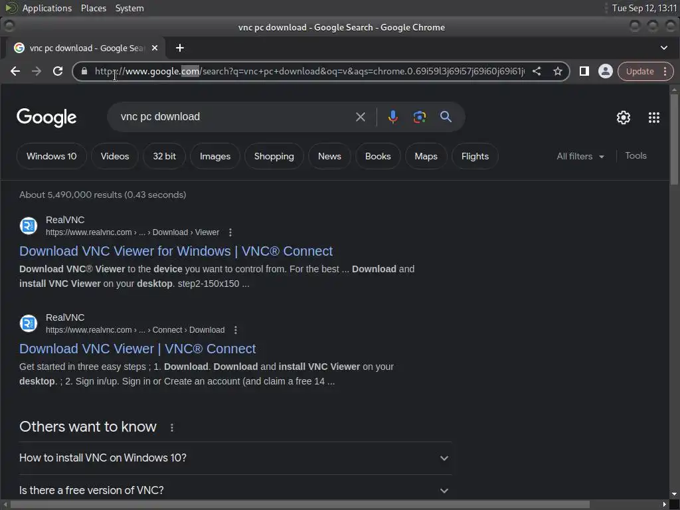Click the forward navigation arrow
The width and height of the screenshot is (680, 510).
[x=37, y=71]
